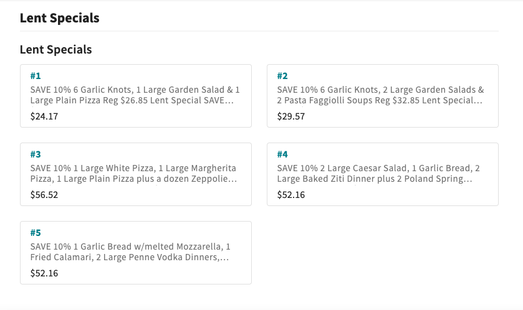Viewport: 523px width, 310px height.
Task: Click the $52.16 price under special #4
Action: click(x=290, y=194)
